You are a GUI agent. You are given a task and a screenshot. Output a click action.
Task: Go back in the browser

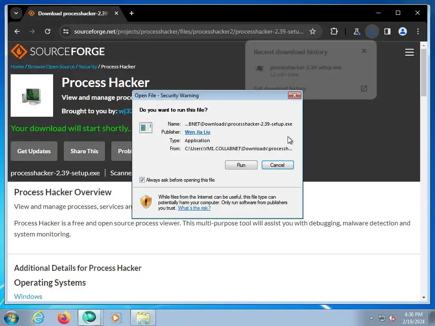[x=17, y=31]
